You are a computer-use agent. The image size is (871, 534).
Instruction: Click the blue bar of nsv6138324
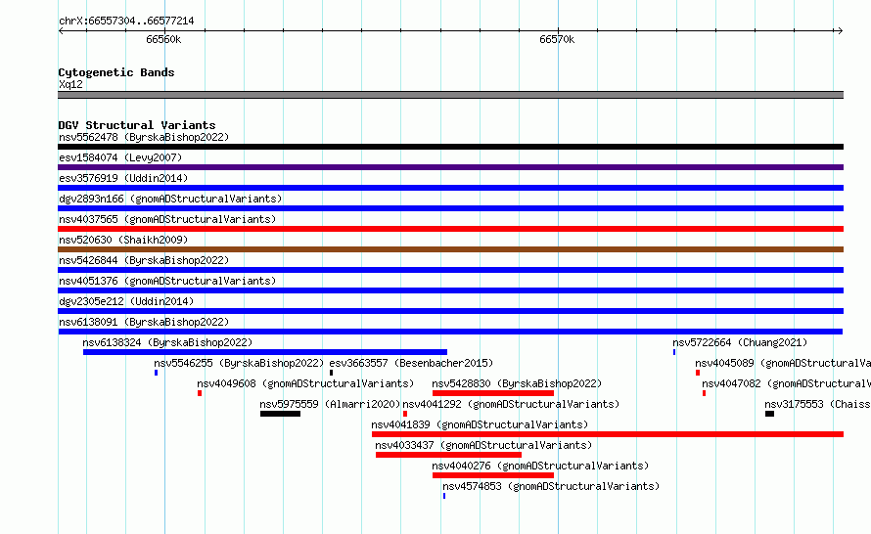265,352
